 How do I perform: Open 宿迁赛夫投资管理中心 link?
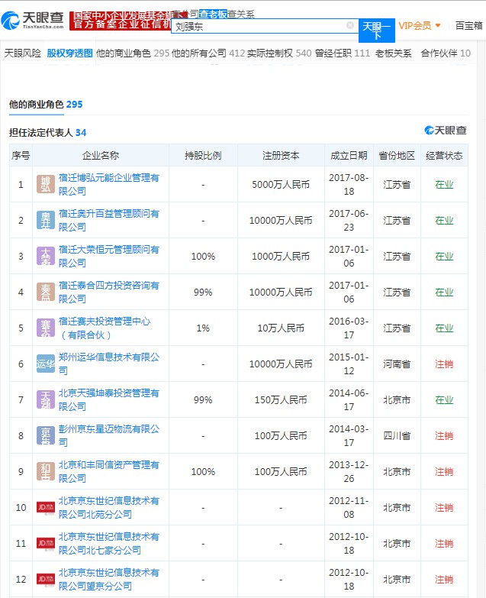(105, 328)
